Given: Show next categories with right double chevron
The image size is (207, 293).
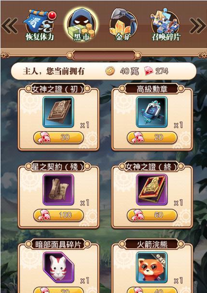Looking at the screenshot, I should [x=198, y=26].
